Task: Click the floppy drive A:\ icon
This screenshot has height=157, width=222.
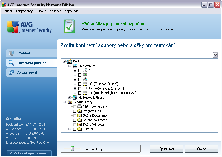Action: click(85, 70)
